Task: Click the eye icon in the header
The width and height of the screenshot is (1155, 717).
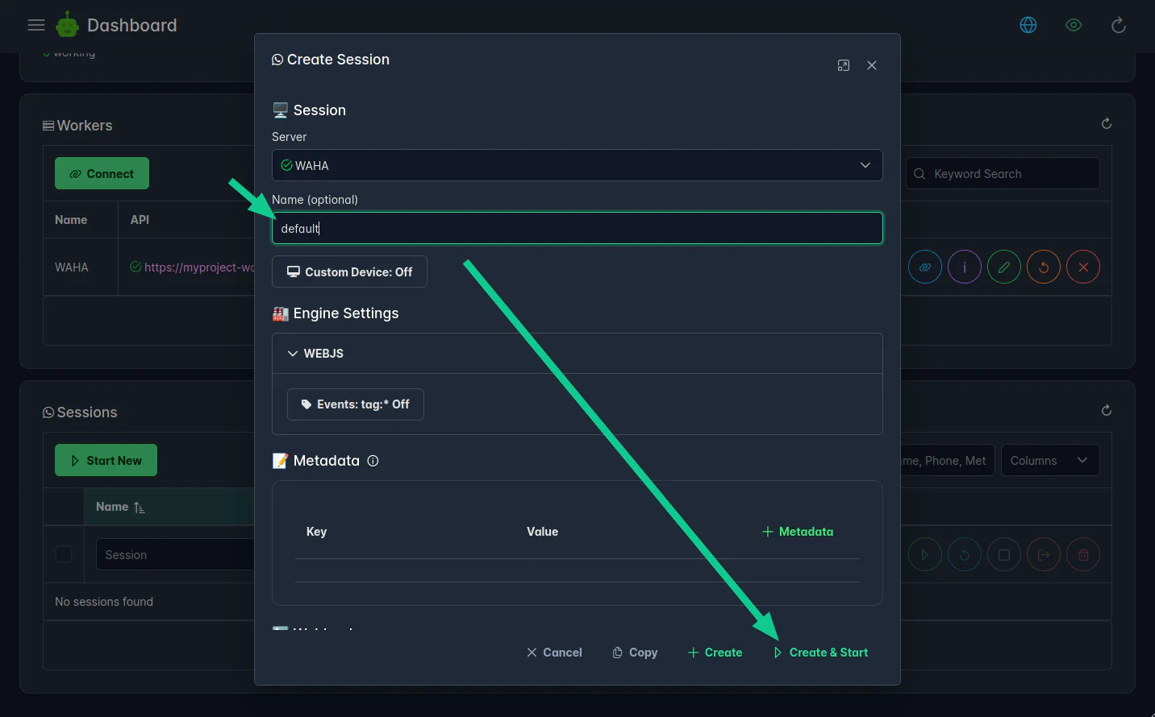Action: (x=1074, y=25)
